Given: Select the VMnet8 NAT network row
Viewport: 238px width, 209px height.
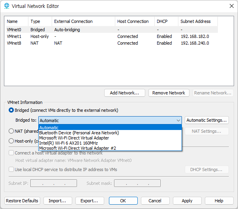Looking at the screenshot, I should (x=112, y=43).
